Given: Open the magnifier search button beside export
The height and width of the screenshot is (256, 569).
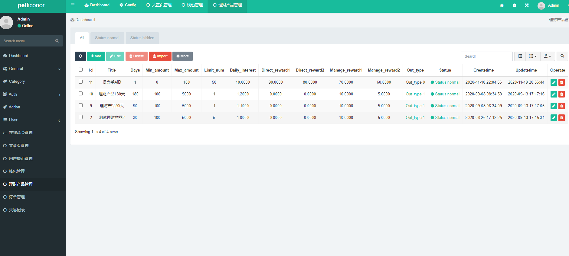Looking at the screenshot, I should pyautogui.click(x=562, y=56).
